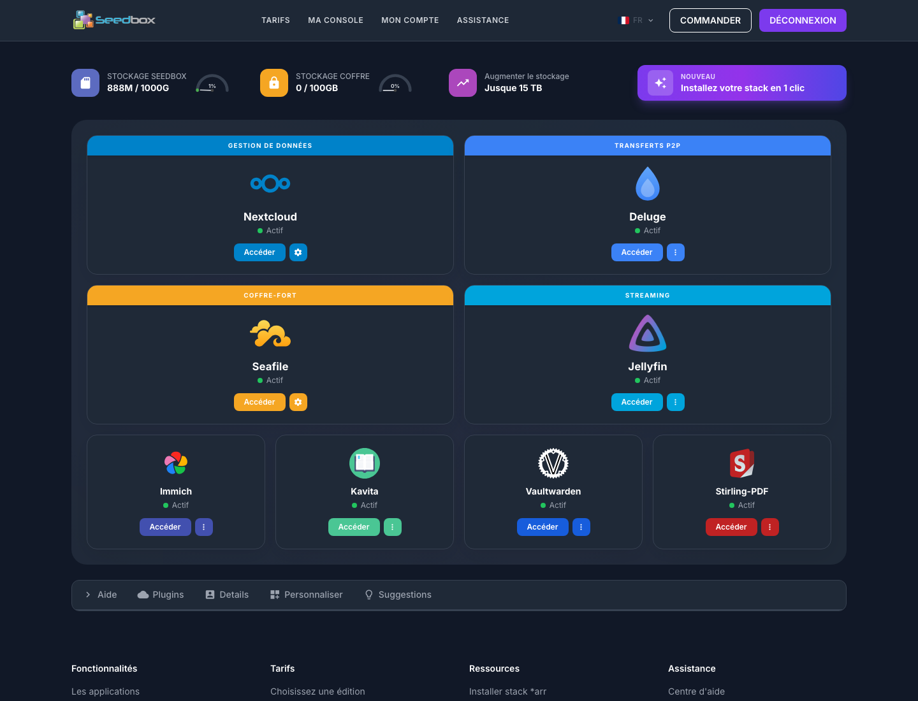918x701 pixels.
Task: Click Accéder for Kavita
Action: click(354, 527)
